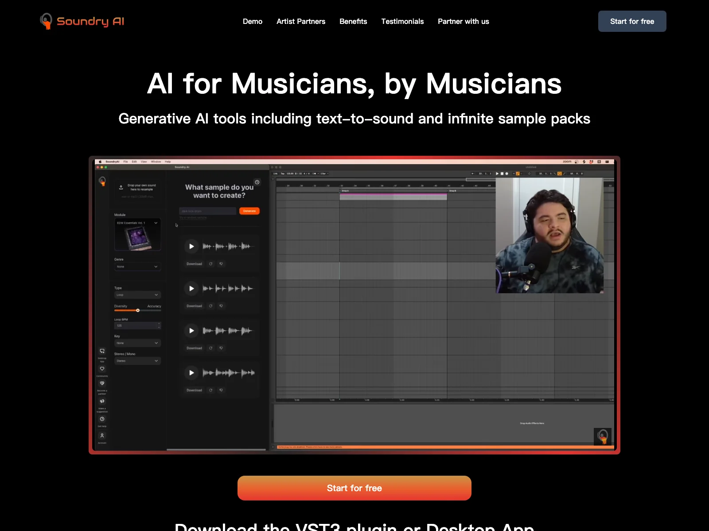Open the Artist Partners navigation link
The height and width of the screenshot is (531, 709).
tap(301, 21)
